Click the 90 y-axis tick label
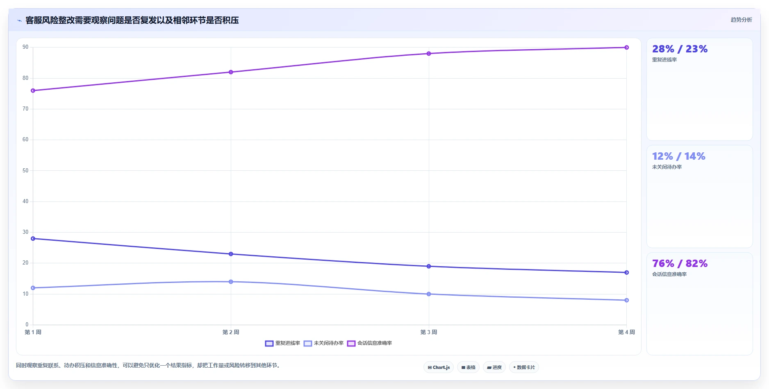The height and width of the screenshot is (389, 769). coord(25,47)
